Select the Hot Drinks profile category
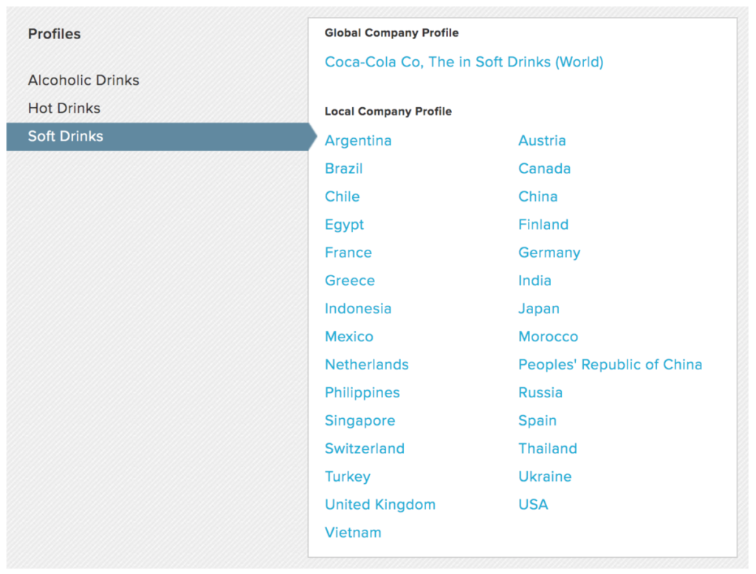 (64, 108)
